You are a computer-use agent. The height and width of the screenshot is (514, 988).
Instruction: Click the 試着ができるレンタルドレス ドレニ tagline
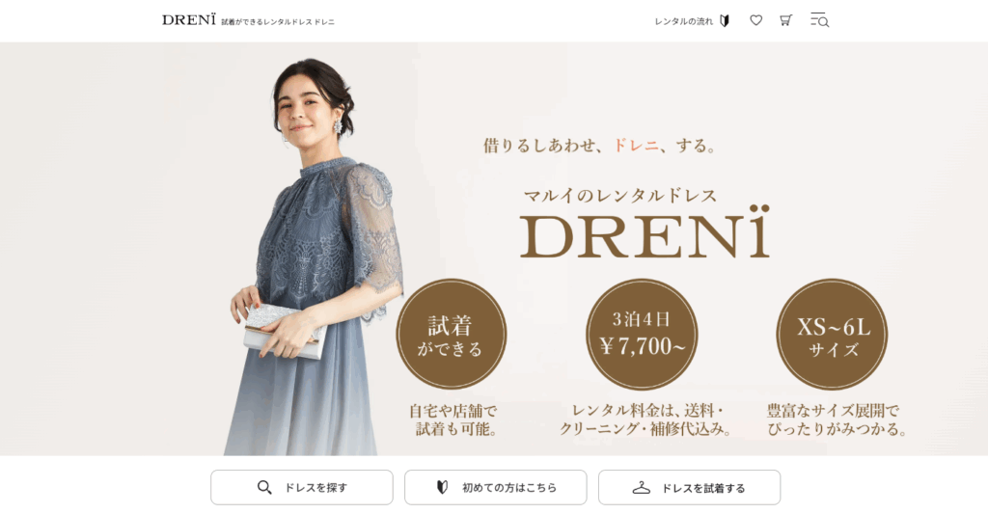(x=278, y=22)
